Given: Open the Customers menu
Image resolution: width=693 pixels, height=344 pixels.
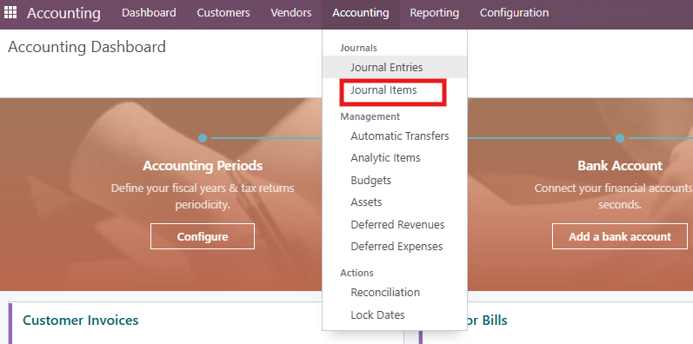Looking at the screenshot, I should pos(223,13).
